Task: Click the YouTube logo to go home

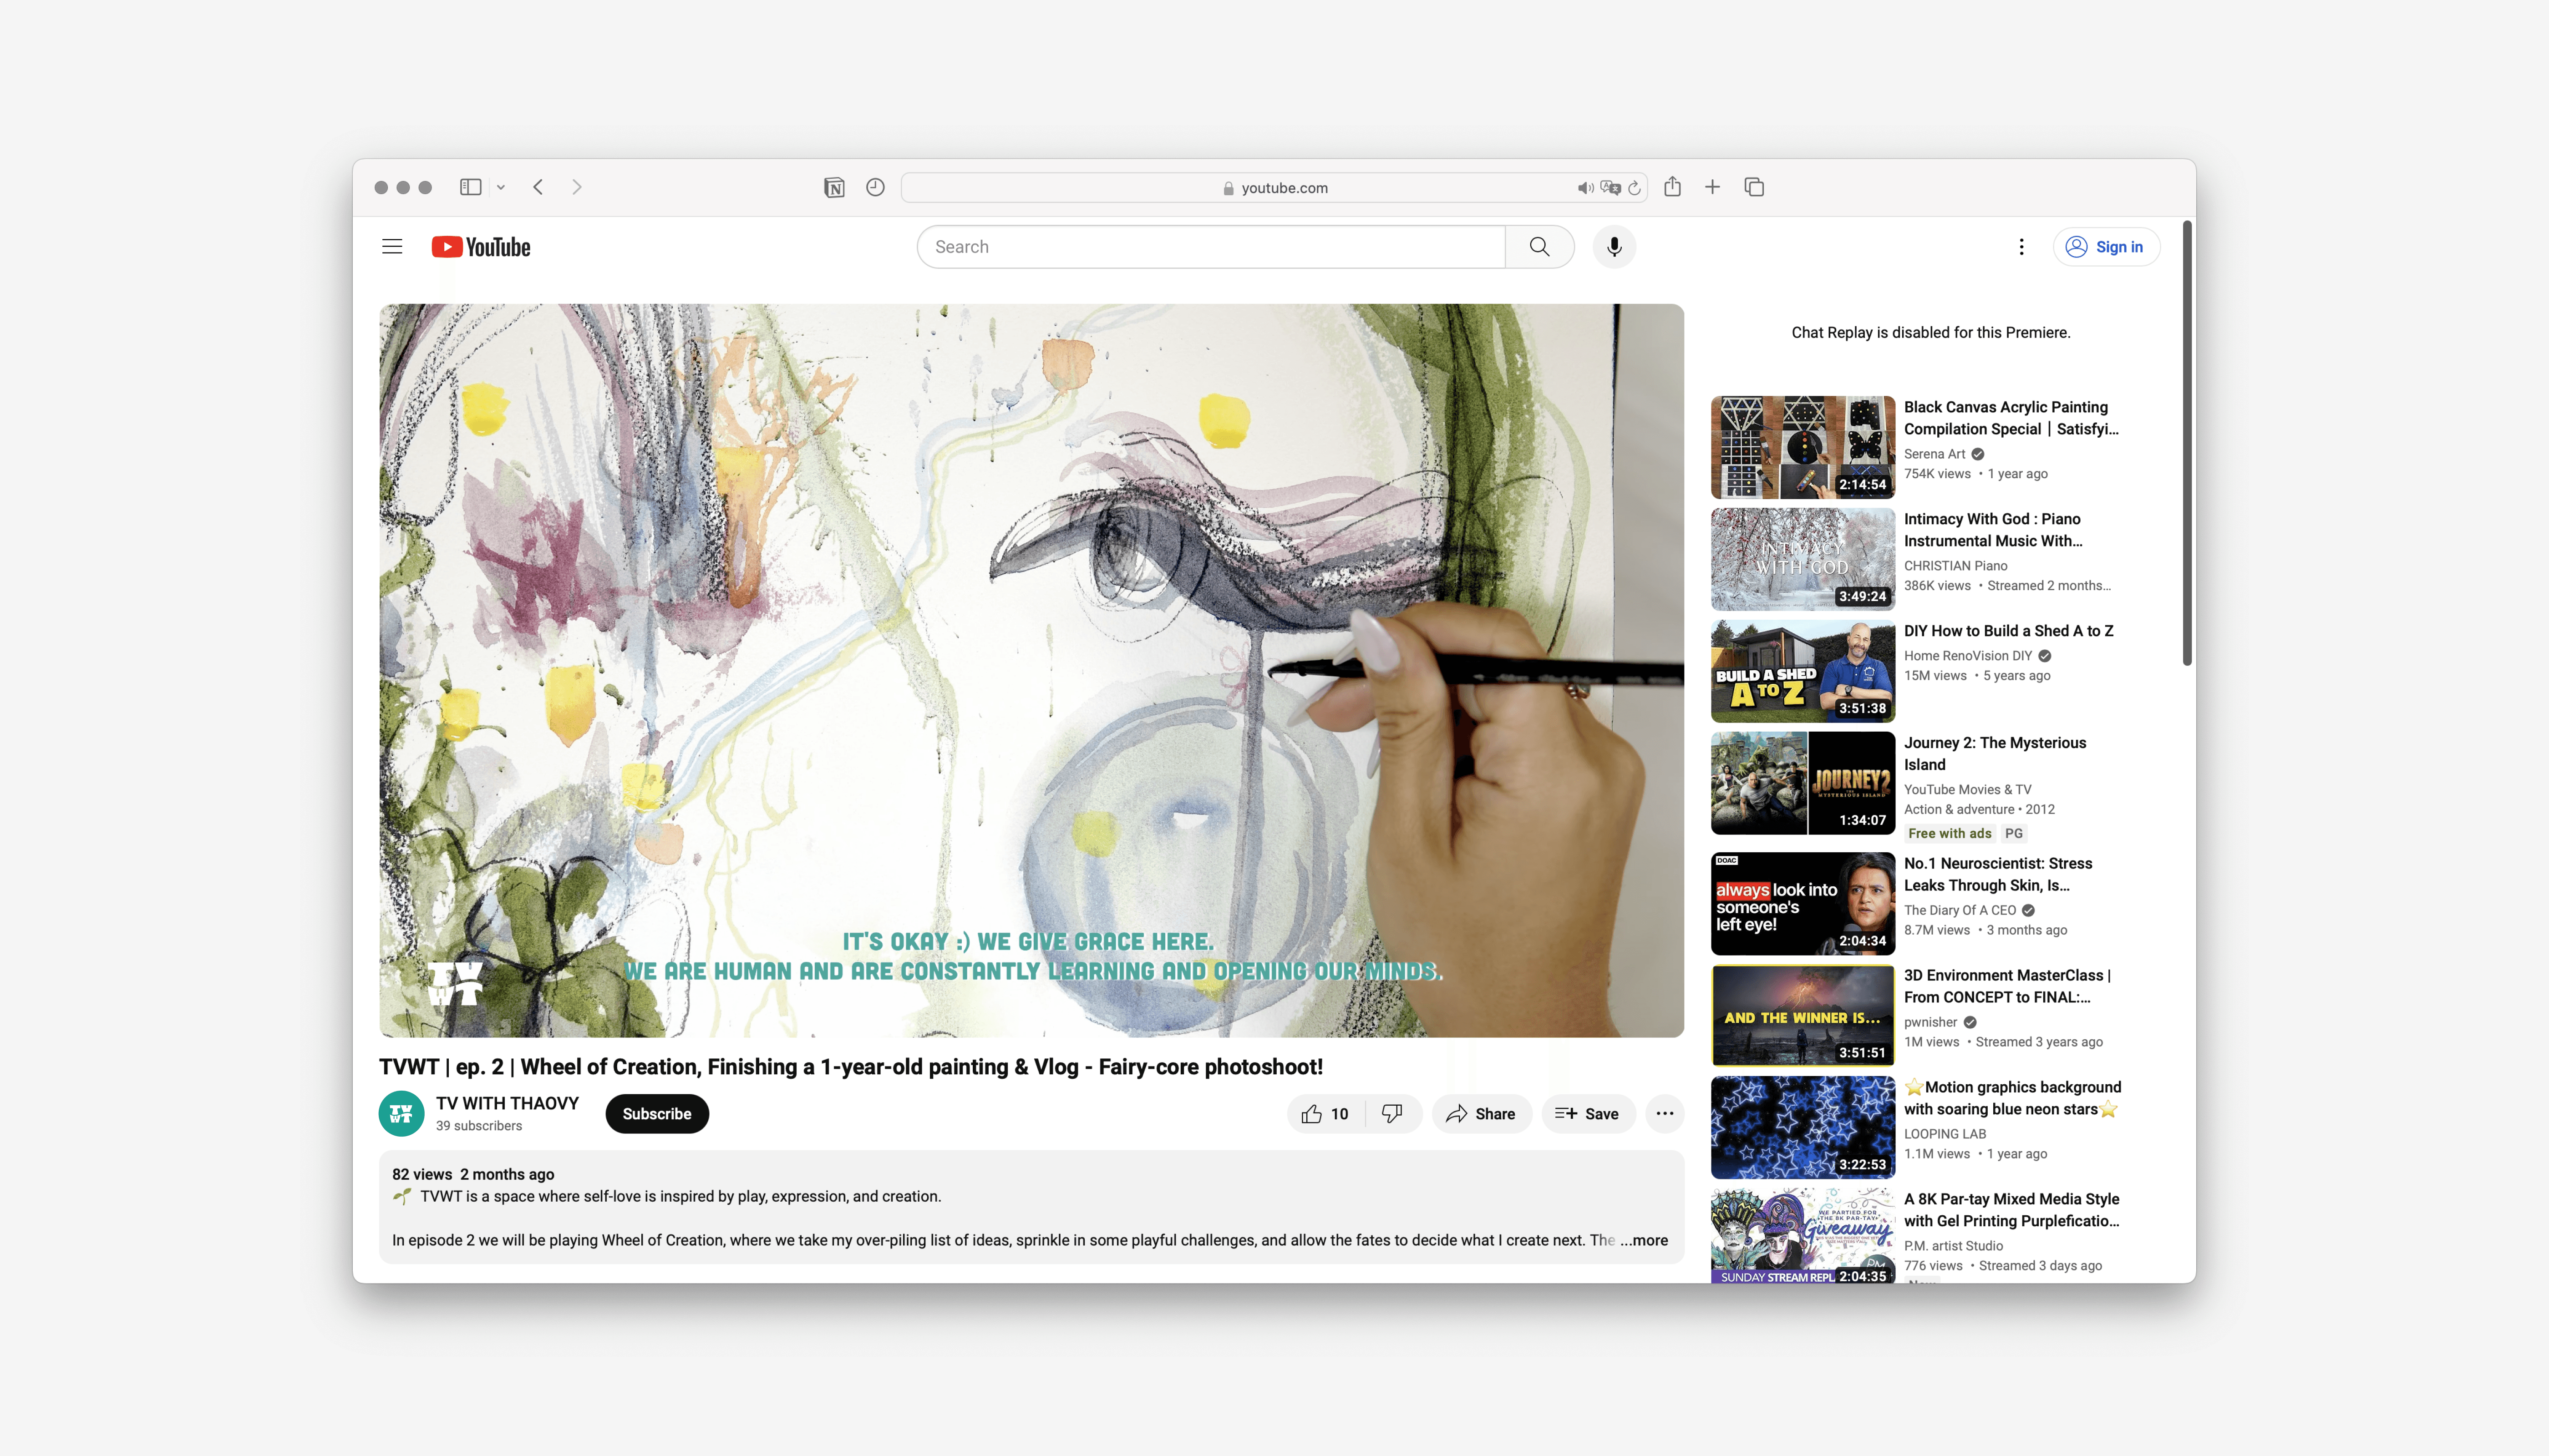Action: (481, 247)
